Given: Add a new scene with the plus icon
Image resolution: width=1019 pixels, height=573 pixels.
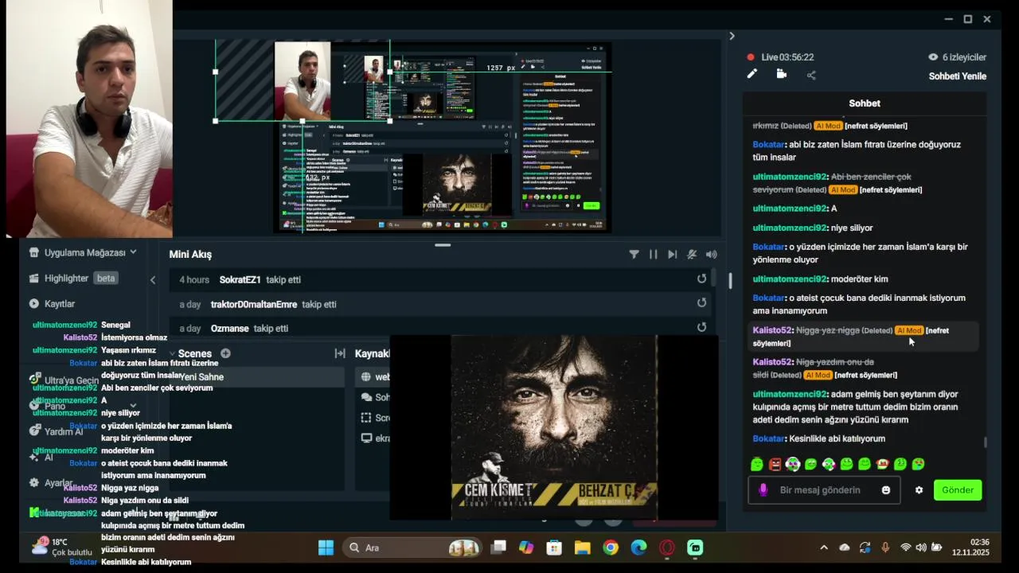Looking at the screenshot, I should (225, 353).
